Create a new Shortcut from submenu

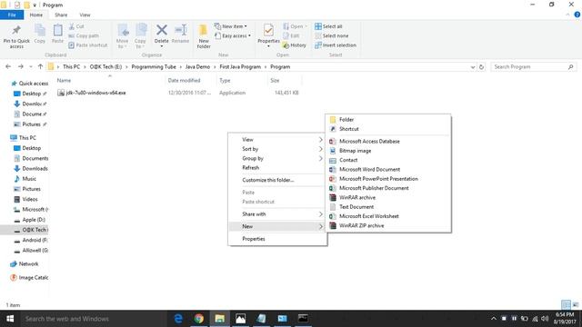(x=388, y=129)
